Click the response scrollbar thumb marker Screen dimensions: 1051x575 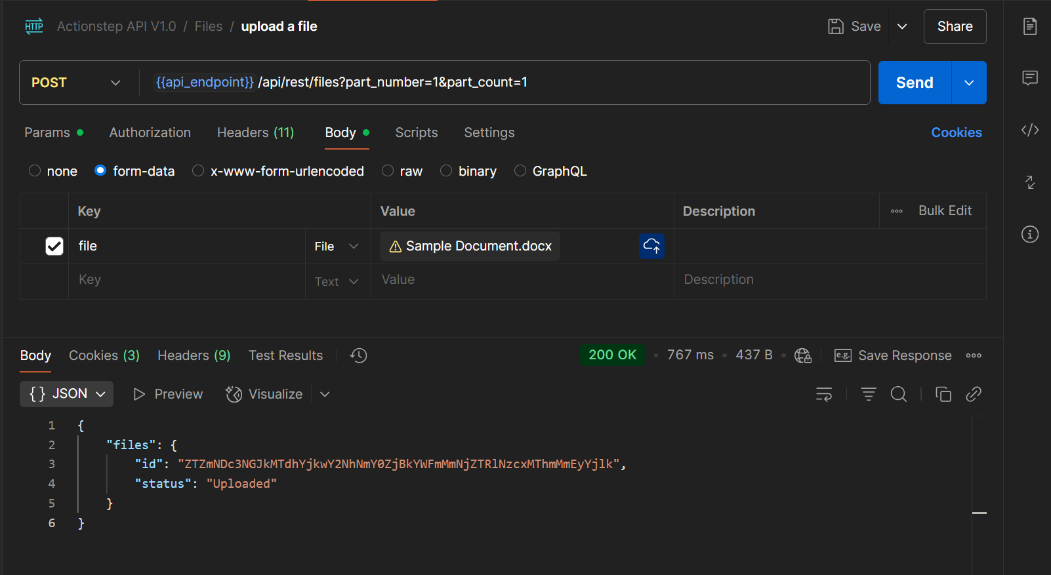[x=979, y=513]
